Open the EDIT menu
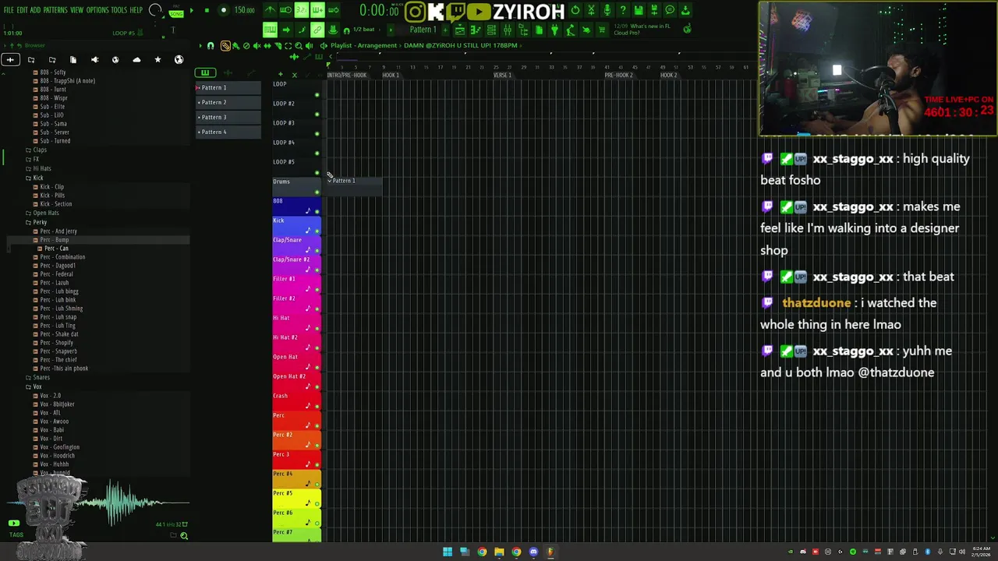 (23, 10)
